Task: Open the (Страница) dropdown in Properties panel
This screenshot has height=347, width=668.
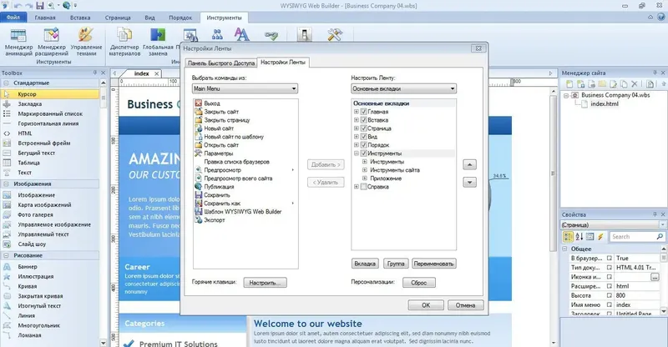Action: 663,225
